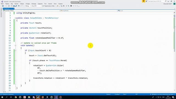Screen dimensions: 176x99
Task: Open the Assembly-CSharp project dropdown
Action: point(32,11)
